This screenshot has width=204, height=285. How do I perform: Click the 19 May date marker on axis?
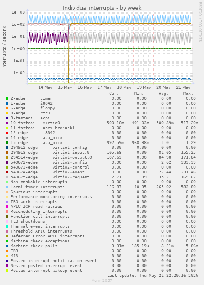[144, 87]
